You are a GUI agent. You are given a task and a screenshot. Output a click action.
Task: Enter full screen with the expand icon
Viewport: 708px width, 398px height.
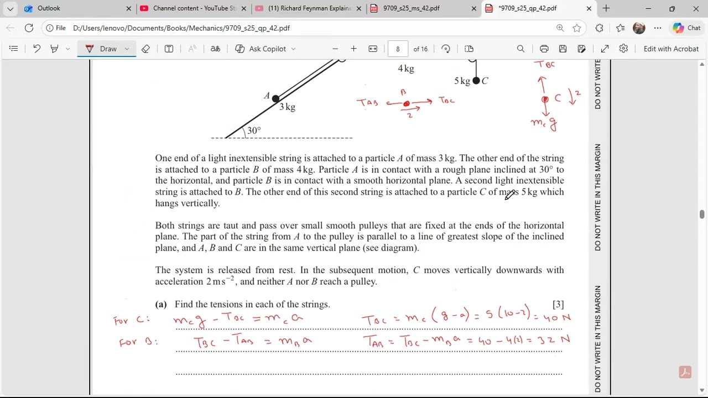pos(605,49)
